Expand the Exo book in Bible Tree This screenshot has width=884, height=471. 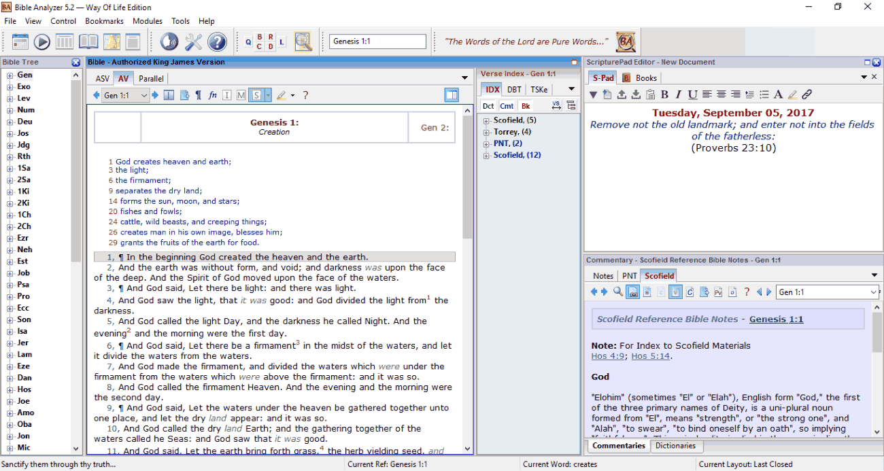coord(10,87)
